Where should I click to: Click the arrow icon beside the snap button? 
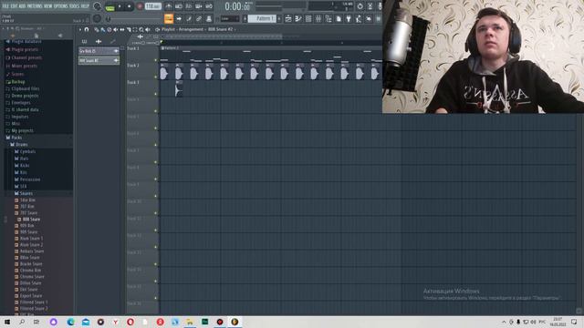pyautogui.click(x=179, y=18)
